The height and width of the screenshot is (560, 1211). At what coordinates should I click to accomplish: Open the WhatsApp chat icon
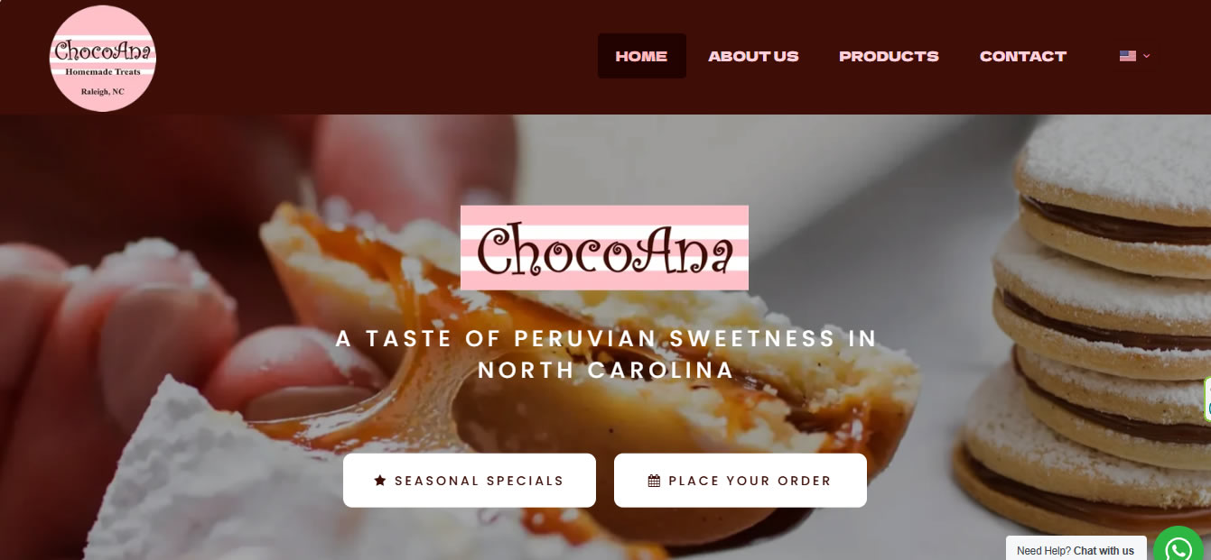(x=1179, y=546)
